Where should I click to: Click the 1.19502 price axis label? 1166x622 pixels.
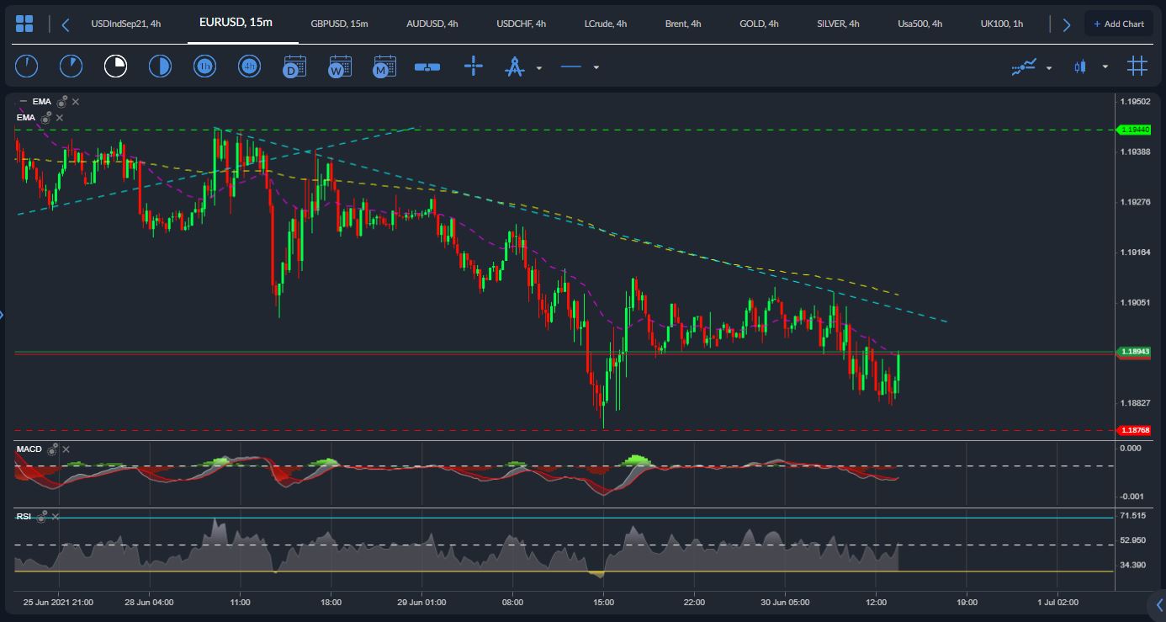click(x=1135, y=101)
